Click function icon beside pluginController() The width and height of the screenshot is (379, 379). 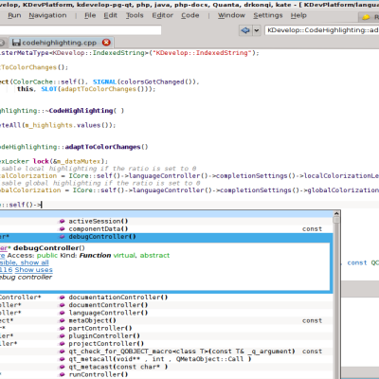(x=62, y=336)
